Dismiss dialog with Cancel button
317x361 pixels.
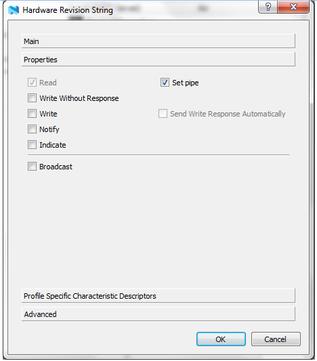[276, 339]
